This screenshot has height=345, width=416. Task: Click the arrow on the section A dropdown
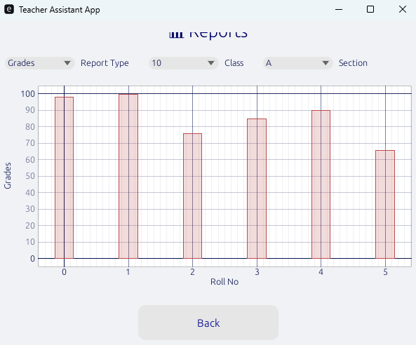tap(326, 63)
